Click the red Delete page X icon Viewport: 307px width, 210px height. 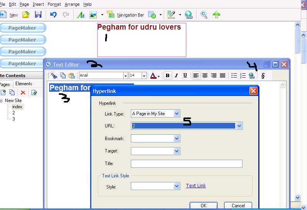23,93
